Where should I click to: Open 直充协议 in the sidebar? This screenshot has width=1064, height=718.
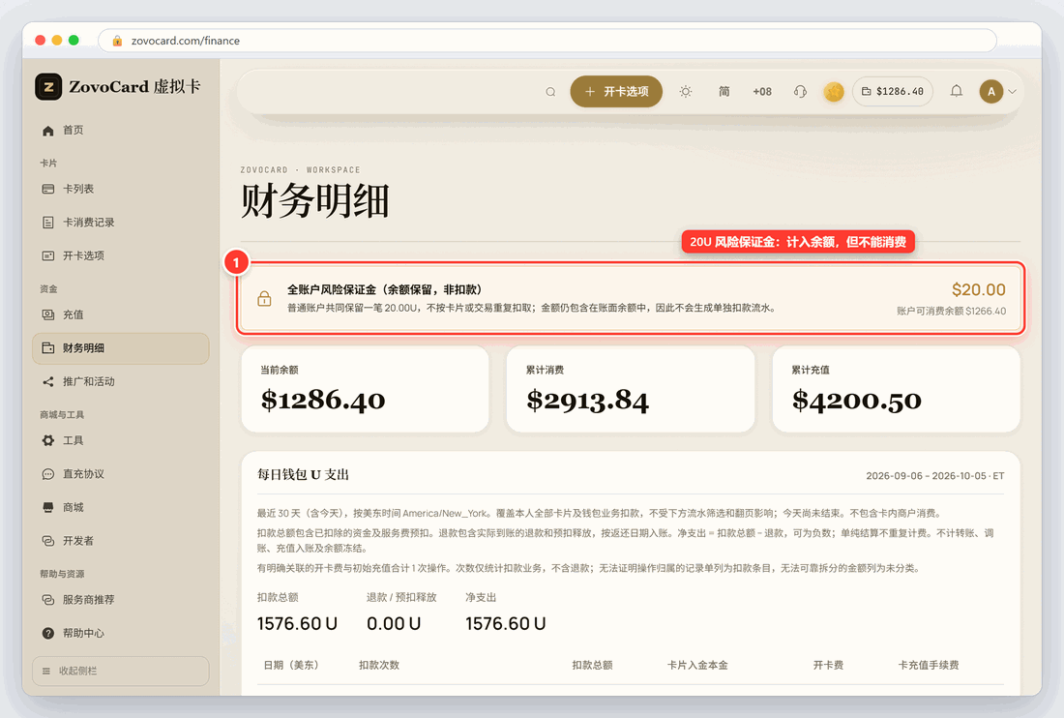(121, 474)
